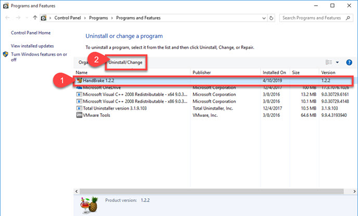
Task: Click Programs and Features in the breadcrumb
Action: pos(138,18)
